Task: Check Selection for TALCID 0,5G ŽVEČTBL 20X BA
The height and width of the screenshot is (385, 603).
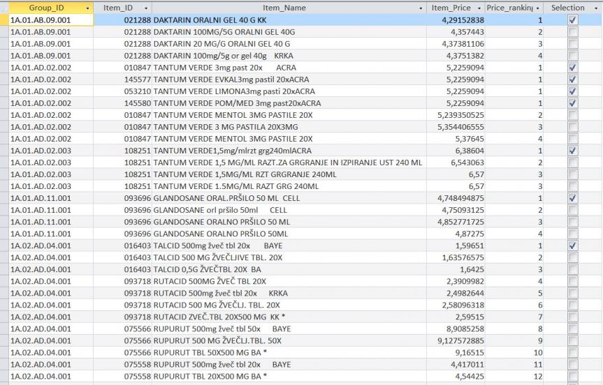Action: click(x=573, y=269)
